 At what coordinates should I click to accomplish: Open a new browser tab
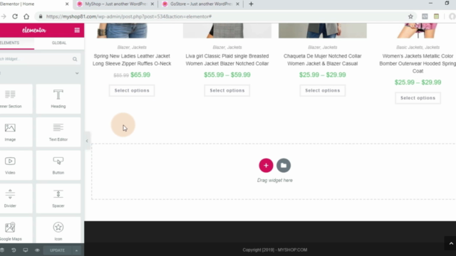point(251,4)
